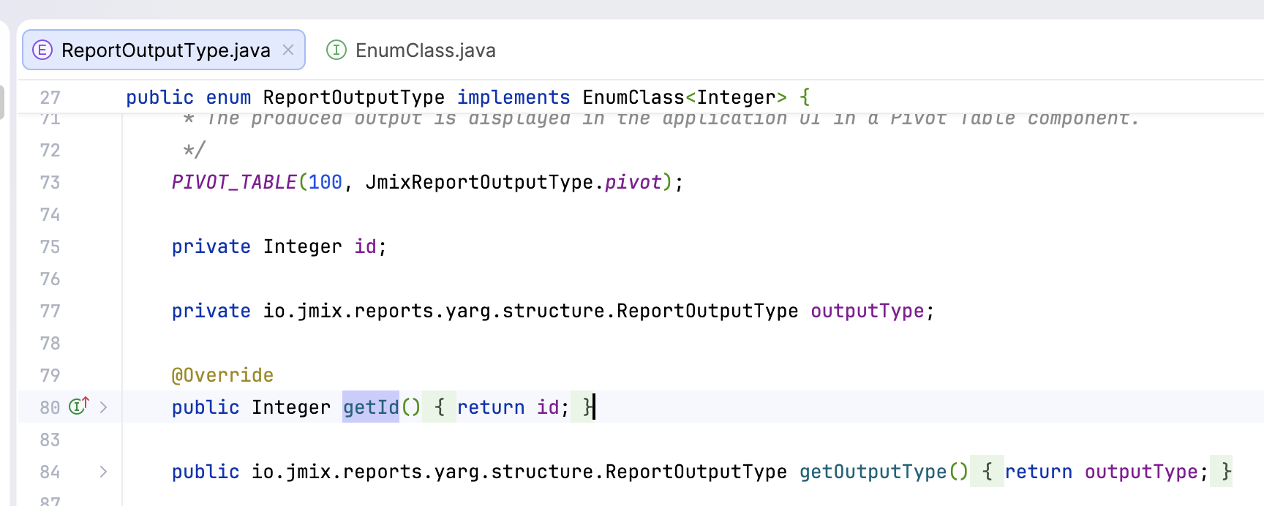Click sticky line number 27 at top
Image resolution: width=1264 pixels, height=506 pixels.
click(x=50, y=97)
